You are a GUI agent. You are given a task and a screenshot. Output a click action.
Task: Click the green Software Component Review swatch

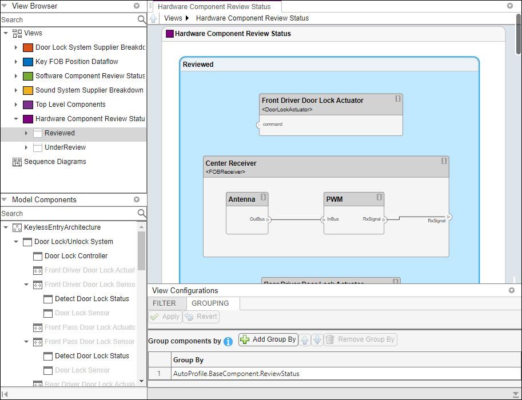28,76
